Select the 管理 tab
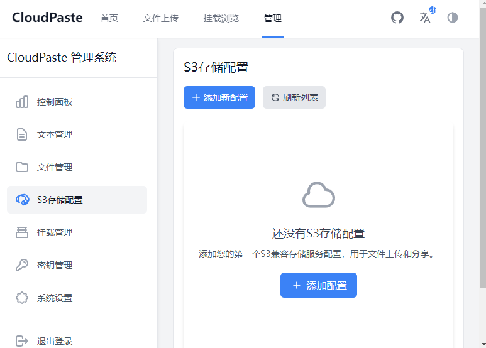486x348 pixels. (x=273, y=18)
